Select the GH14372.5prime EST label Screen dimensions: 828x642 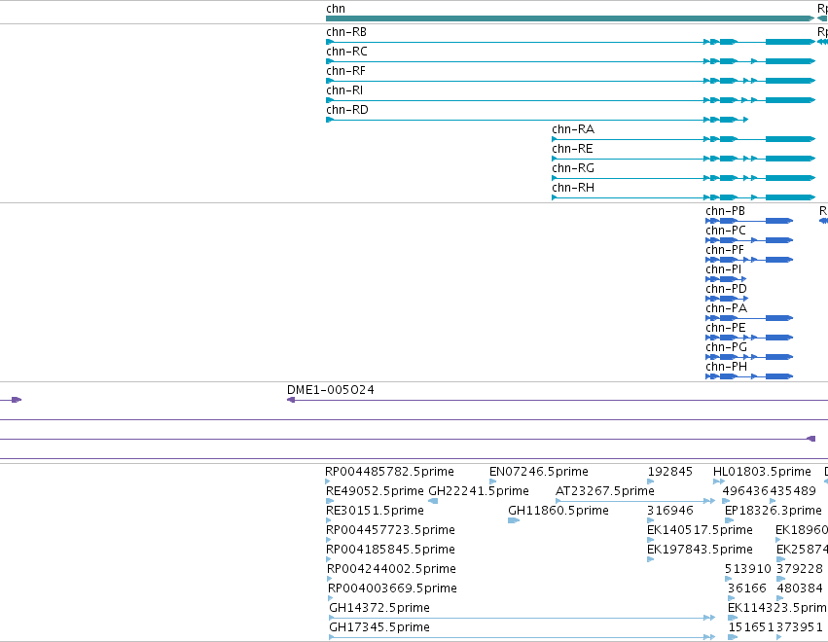(379, 608)
